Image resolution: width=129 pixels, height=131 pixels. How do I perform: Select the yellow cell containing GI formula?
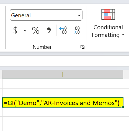tap(63, 103)
